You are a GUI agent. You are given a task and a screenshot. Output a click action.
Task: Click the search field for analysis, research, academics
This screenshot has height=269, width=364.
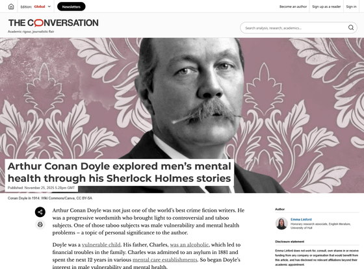tap(295, 28)
